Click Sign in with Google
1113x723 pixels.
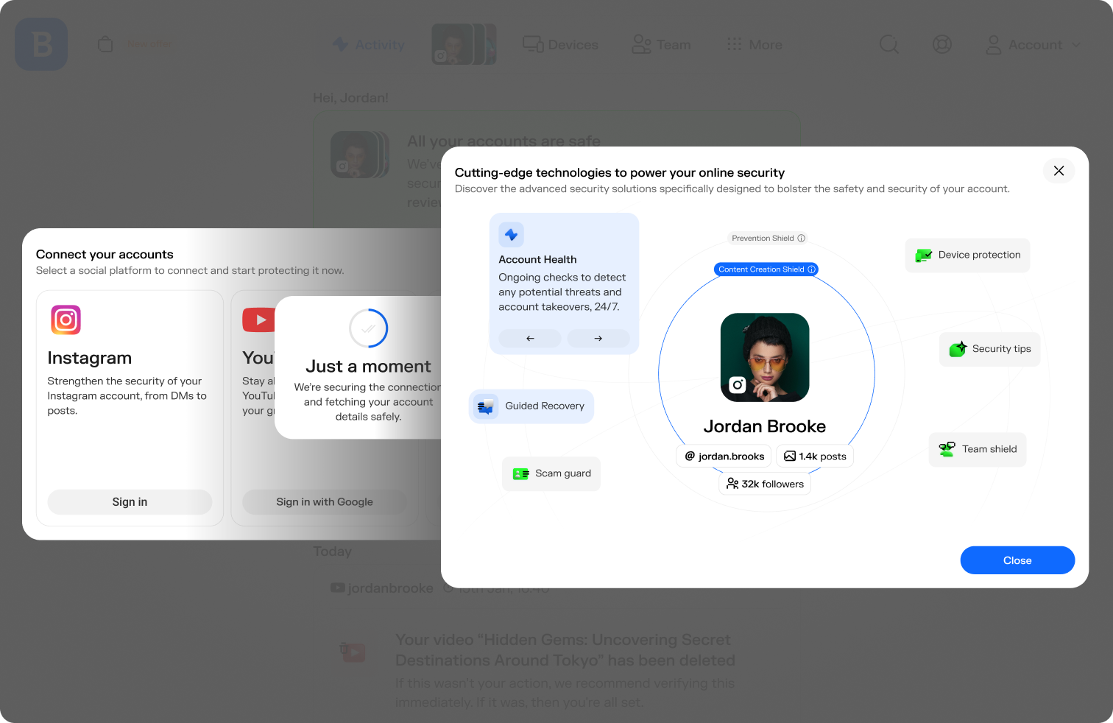pos(325,502)
